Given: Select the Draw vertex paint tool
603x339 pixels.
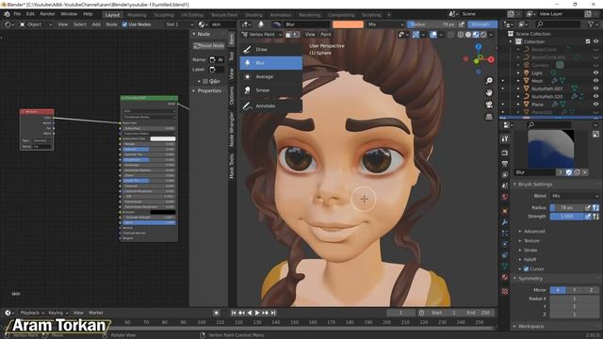Looking at the screenshot, I should 271,49.
